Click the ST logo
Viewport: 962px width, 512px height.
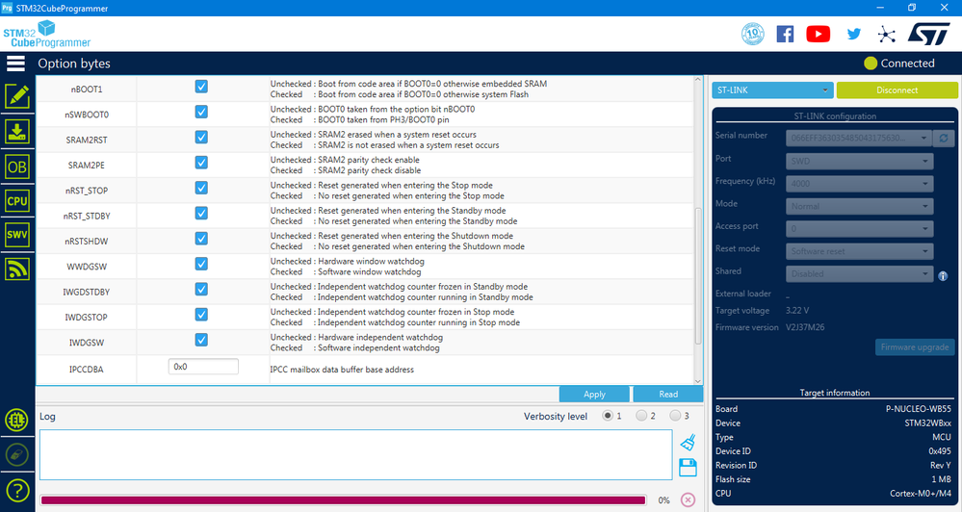pos(929,34)
